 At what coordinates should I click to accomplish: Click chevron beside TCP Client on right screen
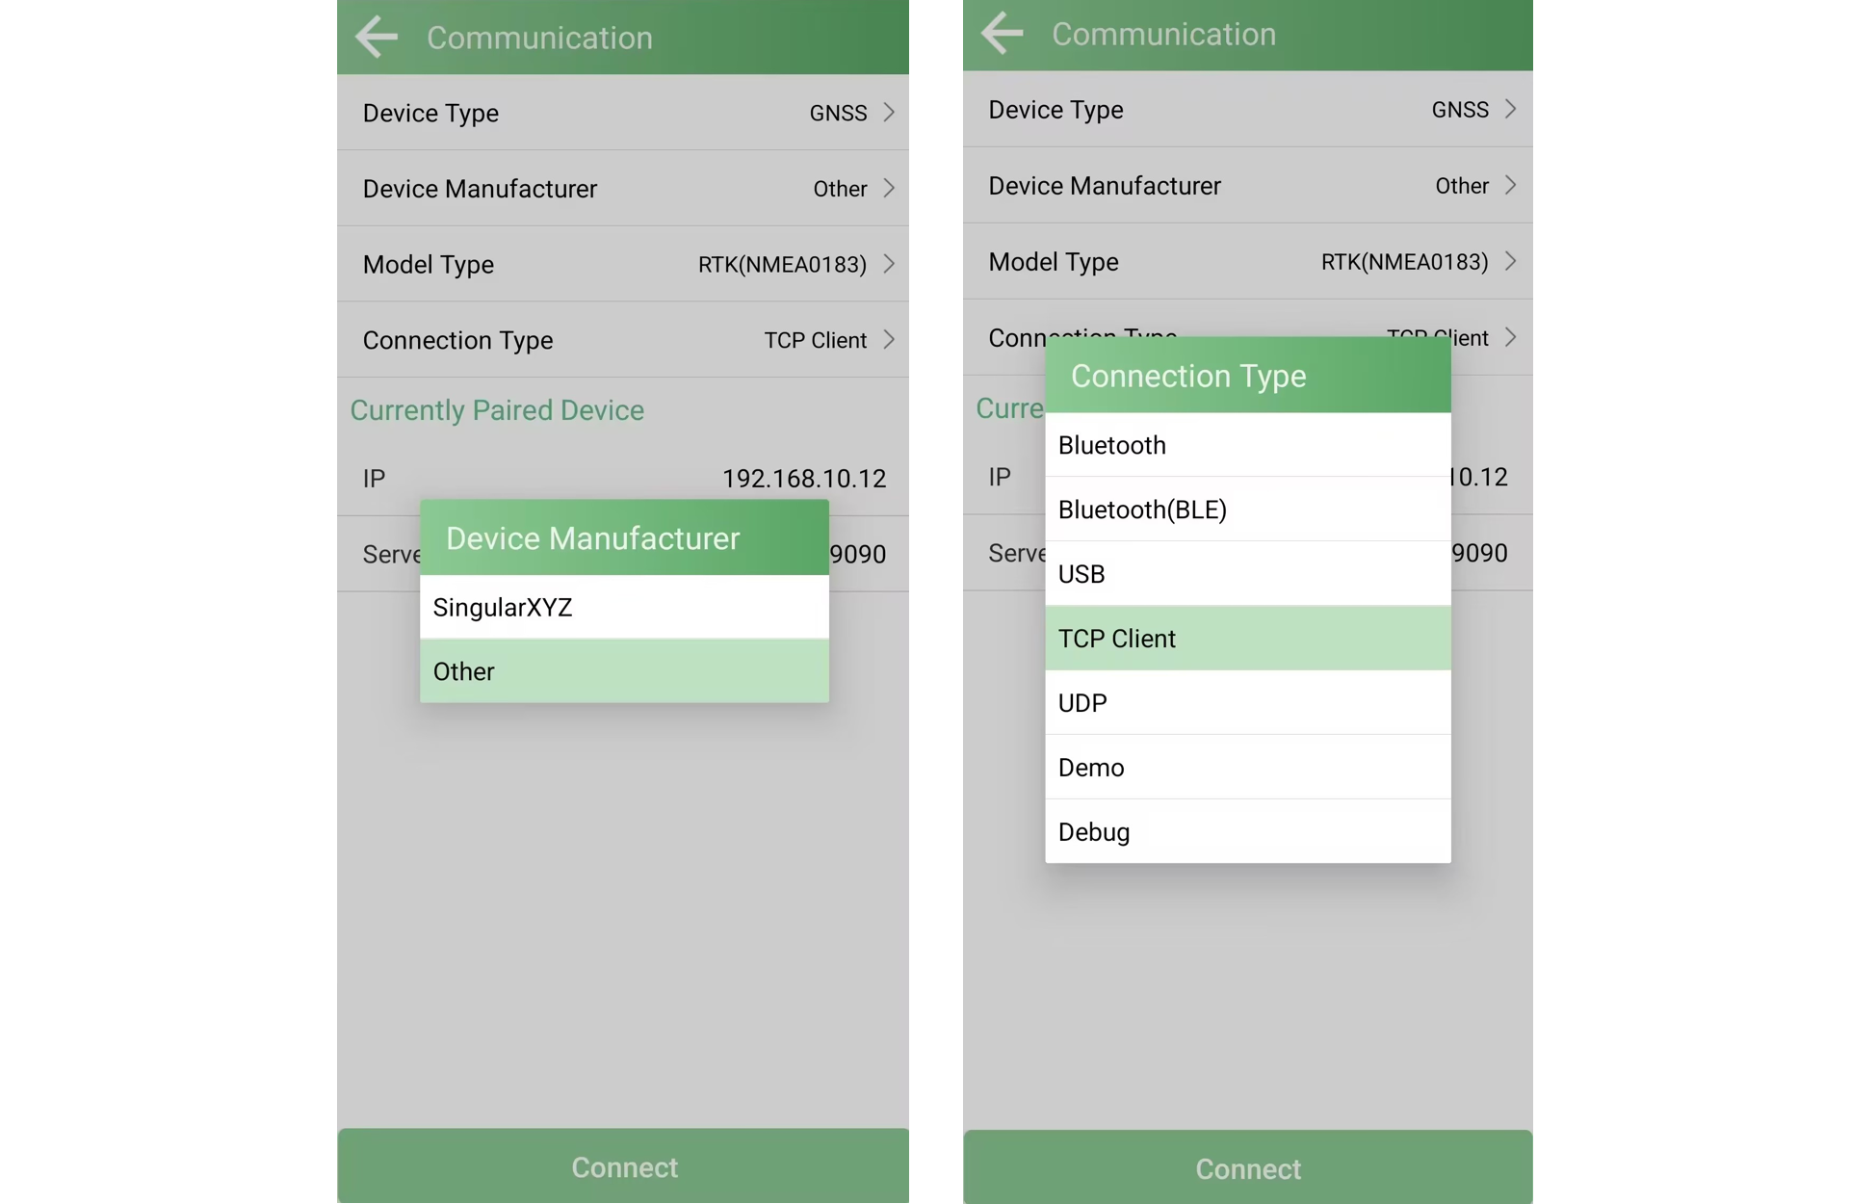click(x=1510, y=337)
